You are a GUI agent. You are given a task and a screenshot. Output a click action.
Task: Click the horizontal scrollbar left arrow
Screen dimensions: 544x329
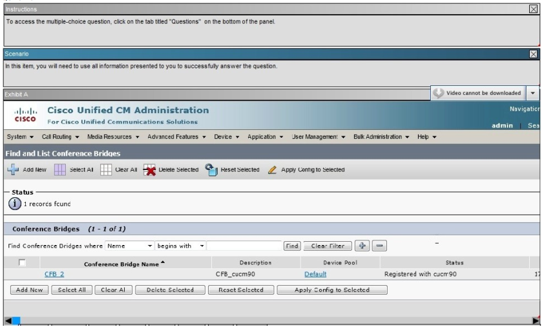[x=8, y=321]
